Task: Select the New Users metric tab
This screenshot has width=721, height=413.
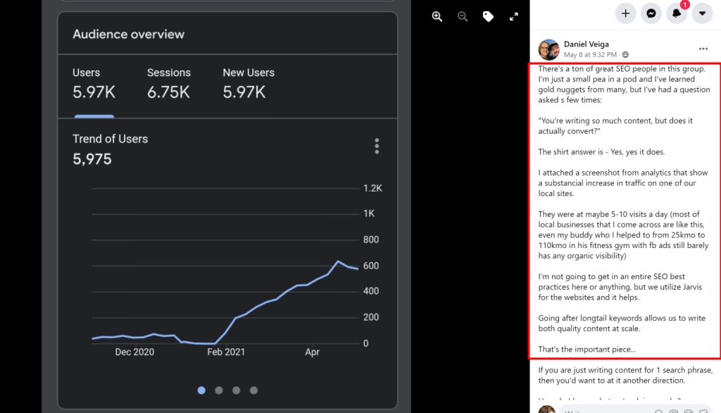Action: 249,85
